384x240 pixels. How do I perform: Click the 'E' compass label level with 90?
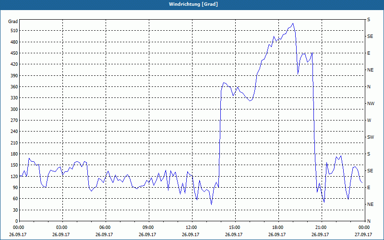tap(369, 188)
